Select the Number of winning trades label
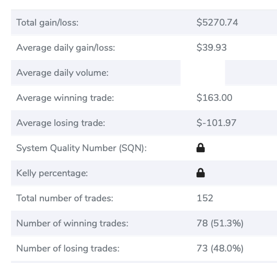The image size is (277, 263). pyautogui.click(x=72, y=223)
